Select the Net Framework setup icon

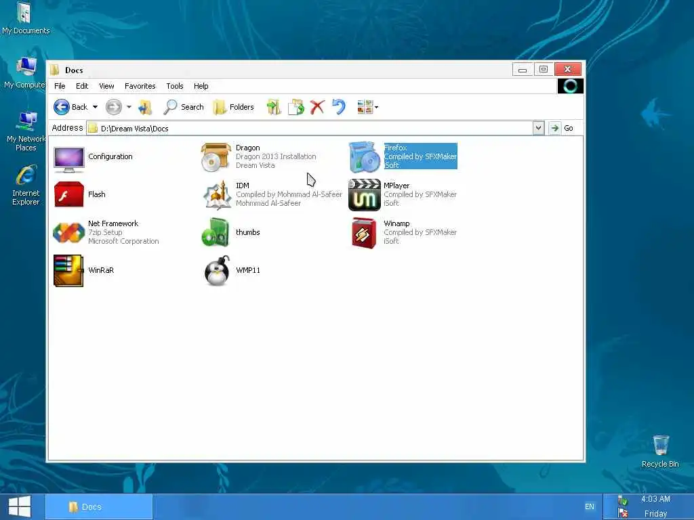[68, 232]
